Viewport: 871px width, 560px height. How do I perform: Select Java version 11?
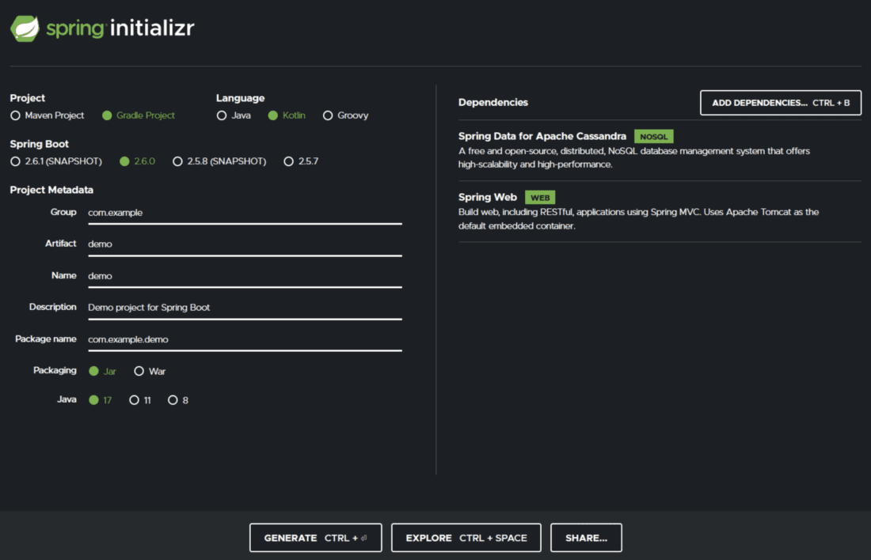click(x=135, y=400)
